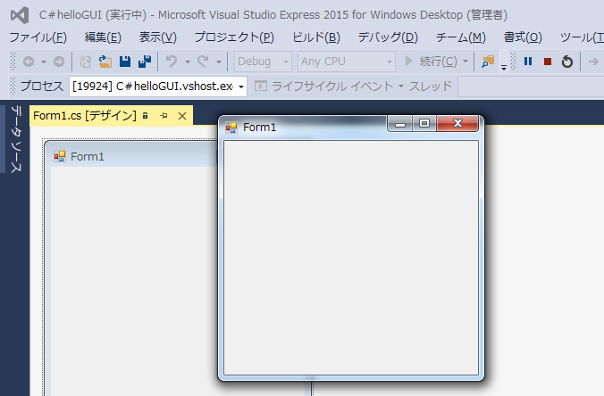Image resolution: width=604 pixels, height=396 pixels.
Task: Open file using the folder icon
Action: click(x=105, y=62)
